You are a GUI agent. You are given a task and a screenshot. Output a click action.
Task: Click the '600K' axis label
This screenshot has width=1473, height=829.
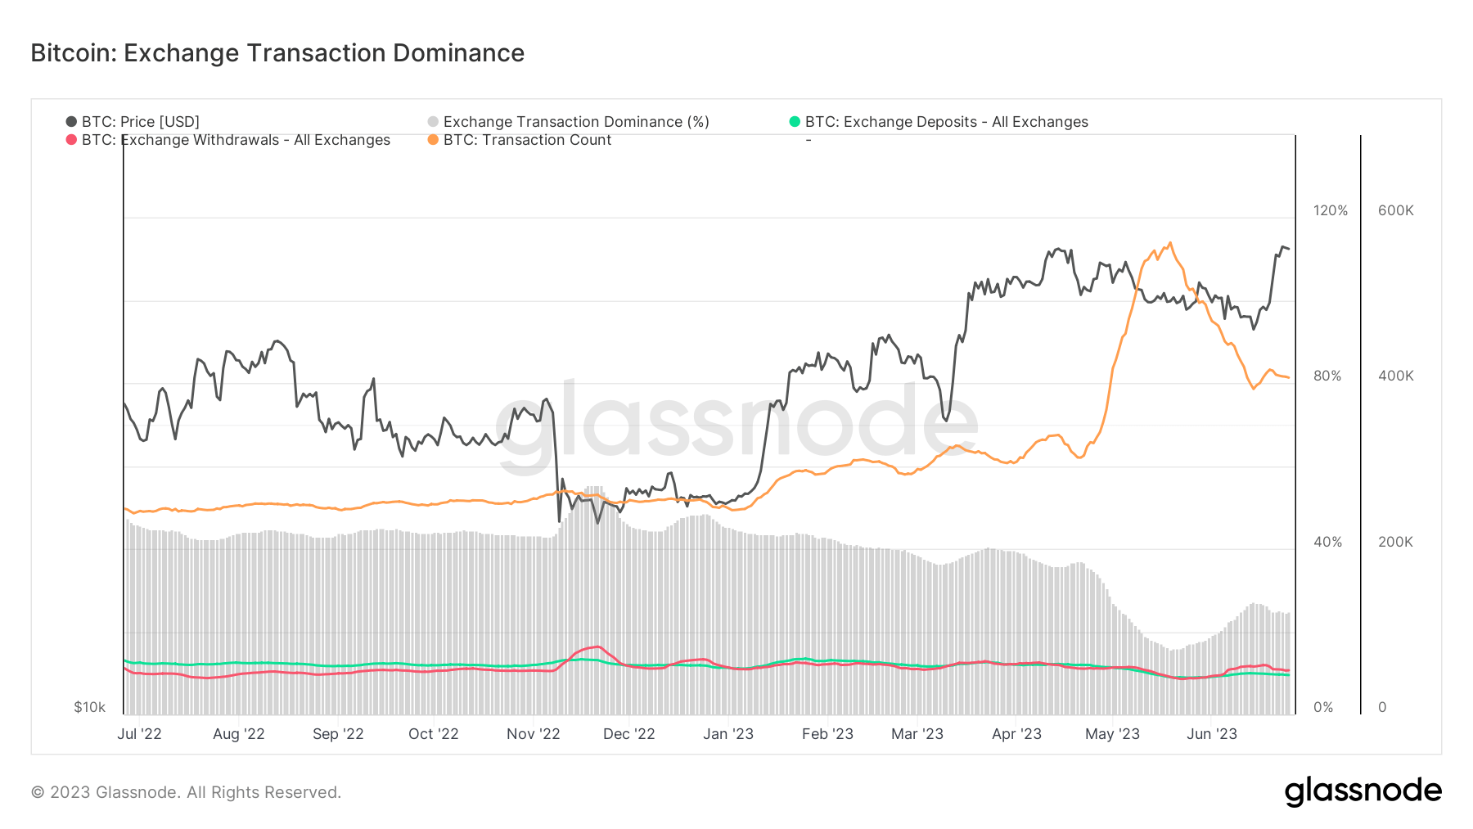tap(1396, 210)
